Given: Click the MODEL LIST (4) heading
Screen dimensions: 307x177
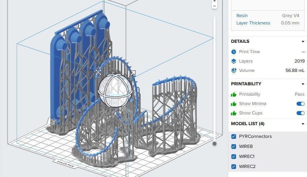Looking at the screenshot, I should pyautogui.click(x=248, y=124).
